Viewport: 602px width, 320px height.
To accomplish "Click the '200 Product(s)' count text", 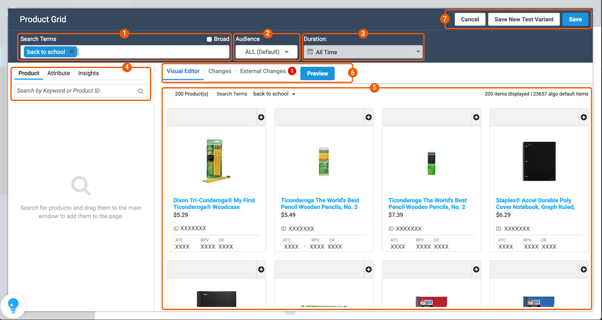I will [x=191, y=94].
